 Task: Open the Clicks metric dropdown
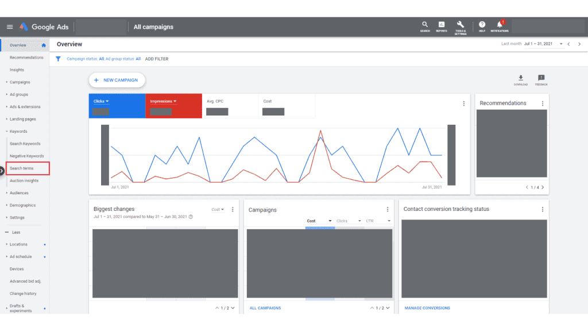pyautogui.click(x=101, y=101)
